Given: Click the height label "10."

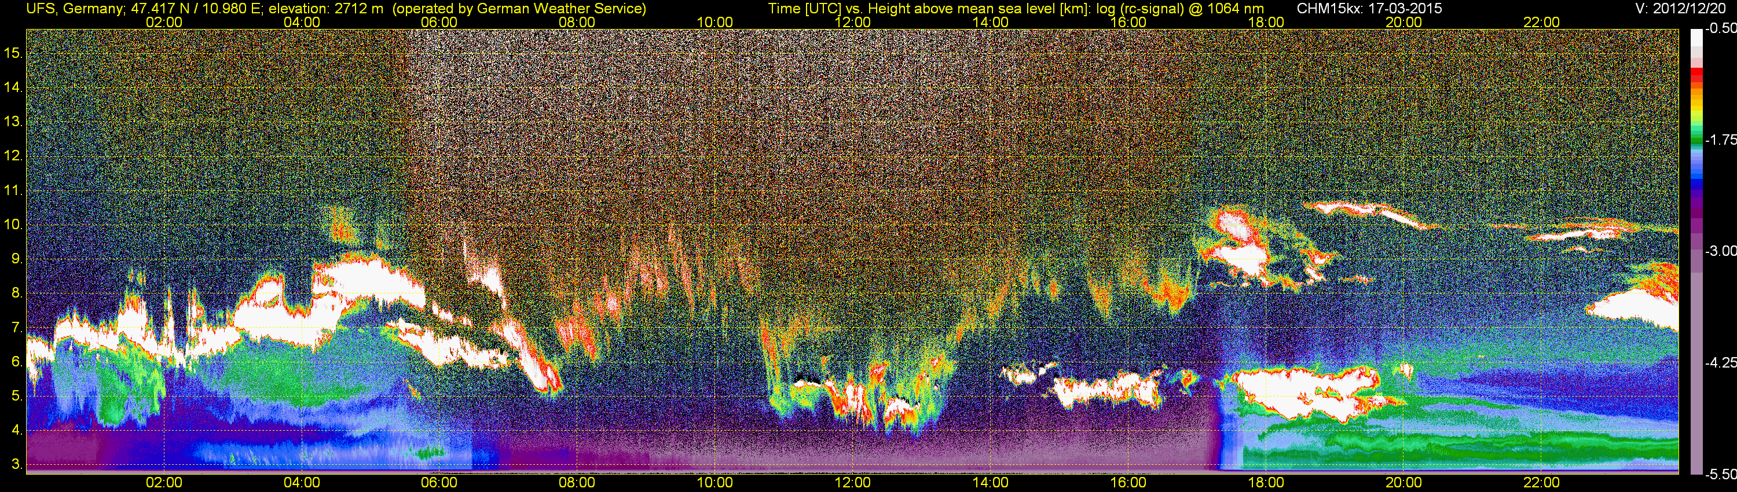Looking at the screenshot, I should coord(13,225).
